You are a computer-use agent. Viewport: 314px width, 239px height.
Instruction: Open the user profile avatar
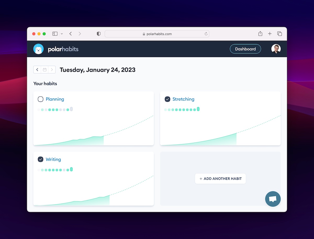pyautogui.click(x=276, y=49)
